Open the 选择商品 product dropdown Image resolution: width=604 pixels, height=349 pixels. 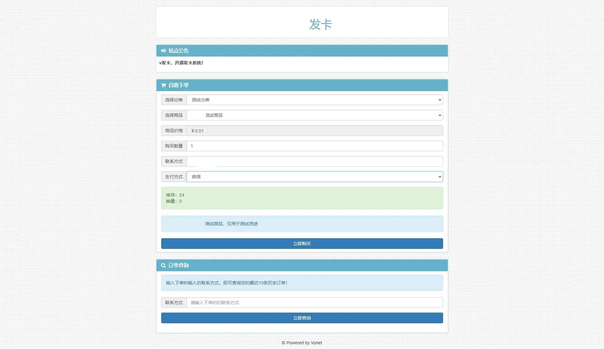[315, 115]
